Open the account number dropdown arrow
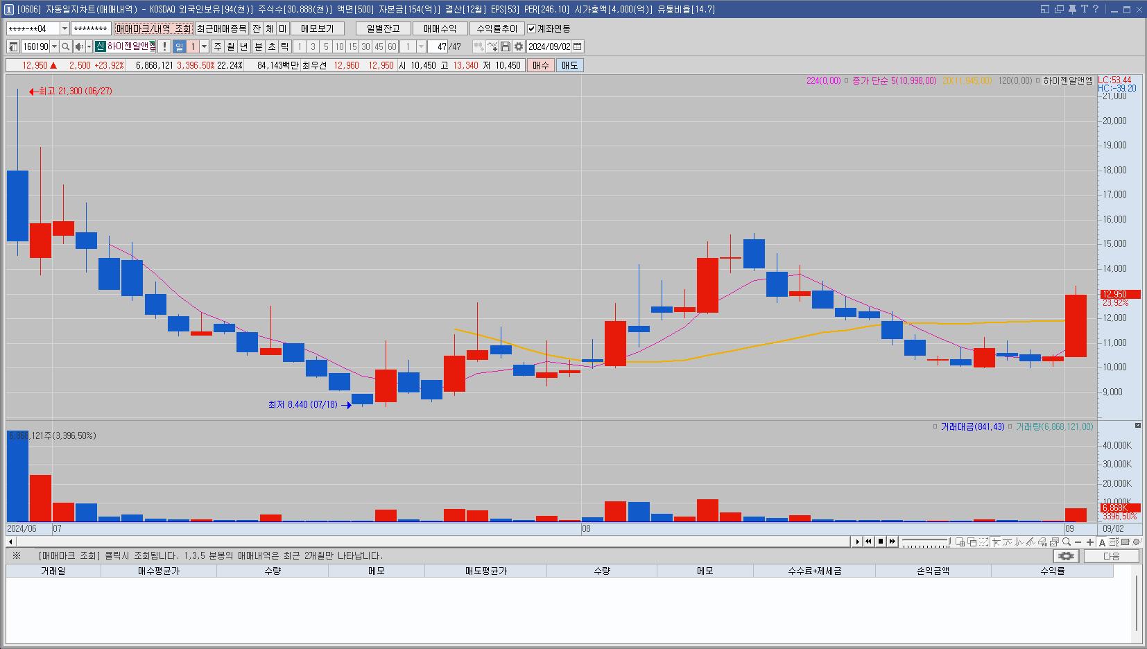 (x=64, y=28)
